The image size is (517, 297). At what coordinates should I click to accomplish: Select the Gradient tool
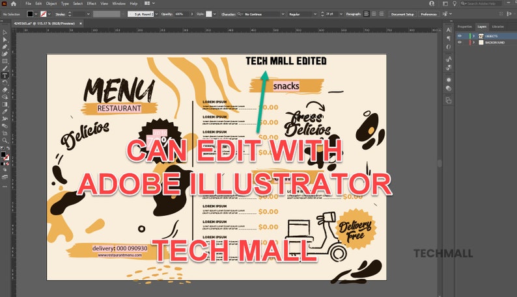pyautogui.click(x=5, y=105)
